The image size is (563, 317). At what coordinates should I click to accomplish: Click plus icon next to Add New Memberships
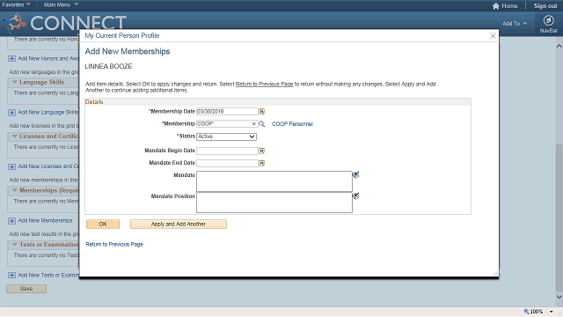[x=11, y=221]
